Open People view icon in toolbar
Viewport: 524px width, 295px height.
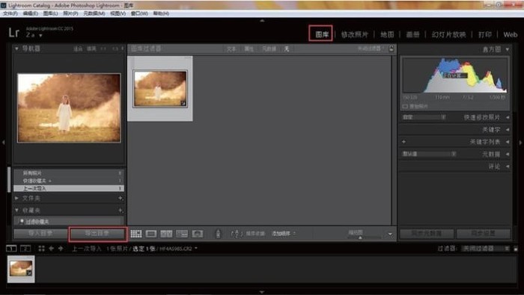pyautogui.click(x=197, y=234)
